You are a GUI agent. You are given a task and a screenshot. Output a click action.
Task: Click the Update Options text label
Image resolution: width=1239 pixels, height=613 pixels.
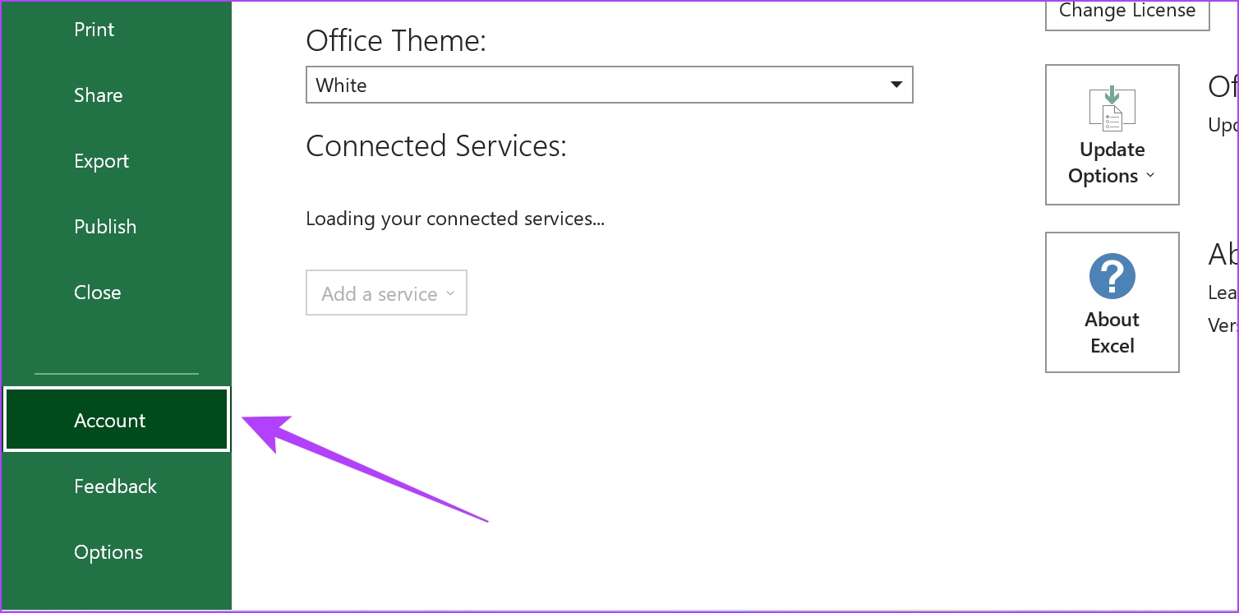pyautogui.click(x=1112, y=163)
